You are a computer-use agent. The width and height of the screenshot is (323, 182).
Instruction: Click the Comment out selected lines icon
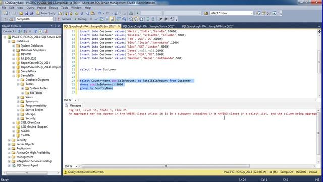coord(148,19)
